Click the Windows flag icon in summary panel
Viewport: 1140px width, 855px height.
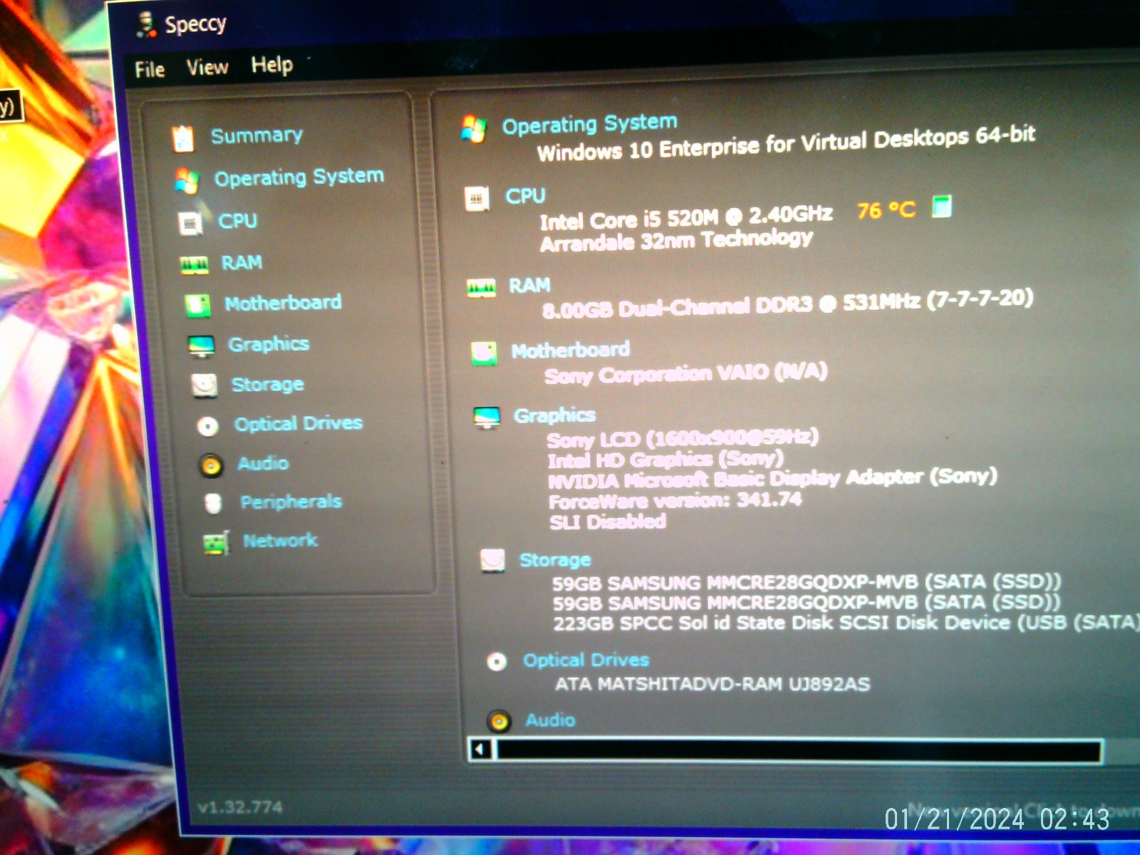tap(474, 129)
